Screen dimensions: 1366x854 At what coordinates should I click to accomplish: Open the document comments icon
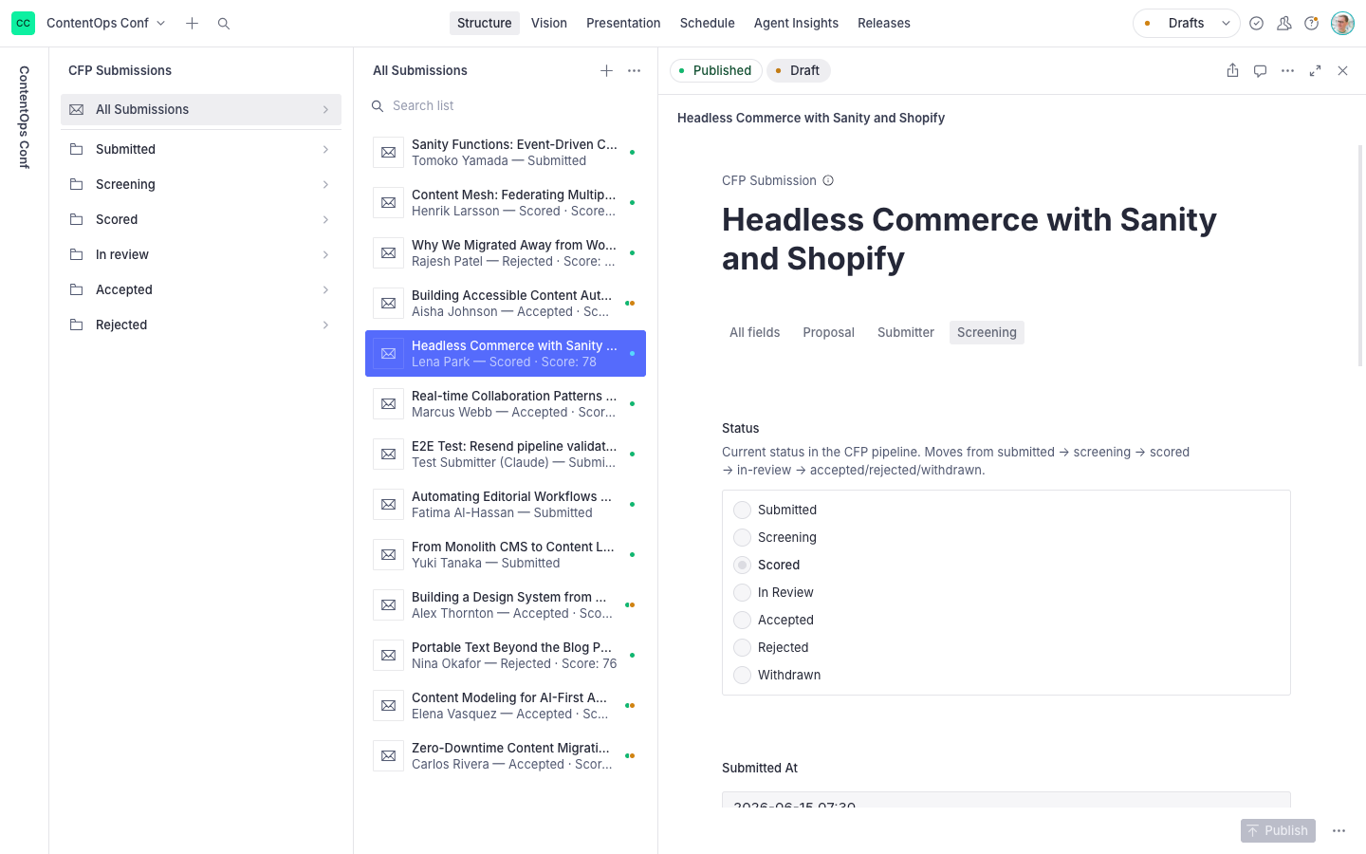[x=1260, y=70]
